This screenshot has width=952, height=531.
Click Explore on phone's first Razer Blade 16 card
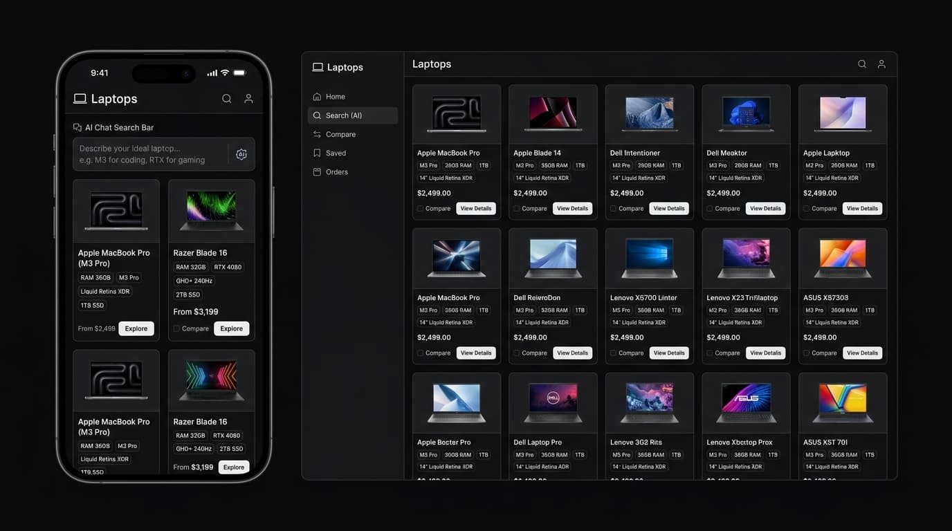[232, 328]
